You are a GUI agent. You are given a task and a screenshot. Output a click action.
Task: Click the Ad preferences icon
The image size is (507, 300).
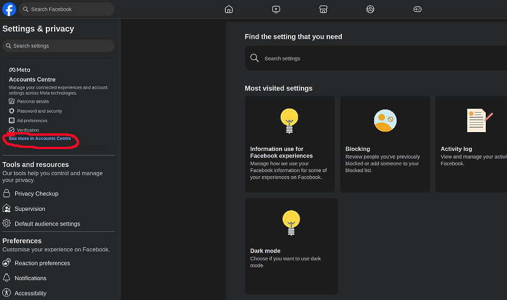point(12,120)
